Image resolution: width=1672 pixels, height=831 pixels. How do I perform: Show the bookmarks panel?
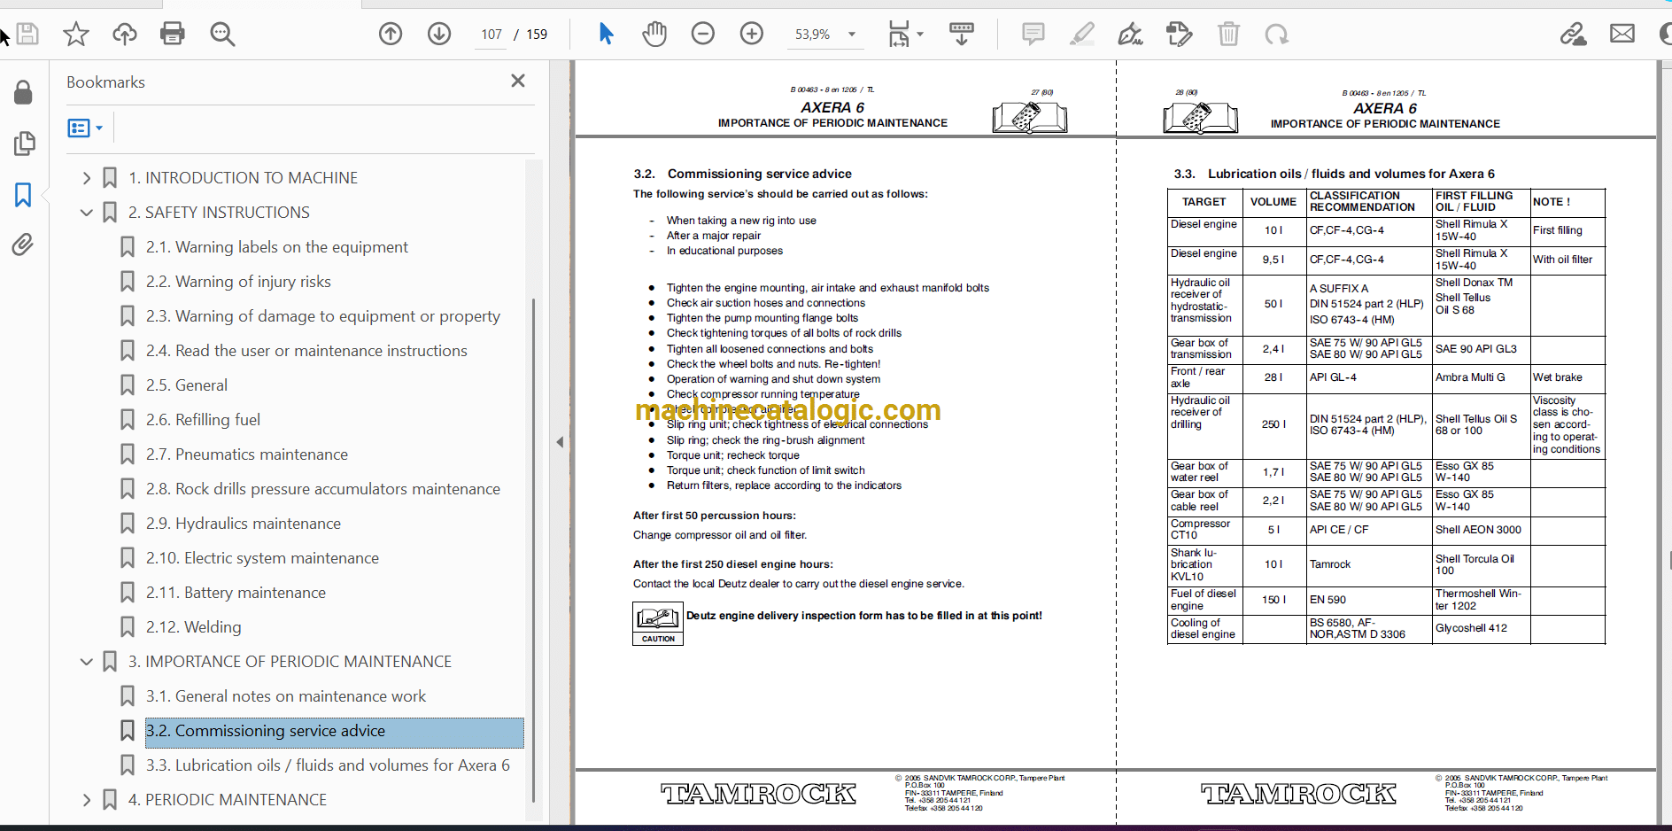point(23,195)
